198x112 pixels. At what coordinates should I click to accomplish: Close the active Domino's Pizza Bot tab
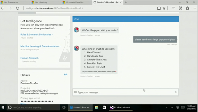(x=121, y=2)
